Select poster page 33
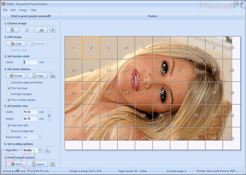 click(108, 116)
